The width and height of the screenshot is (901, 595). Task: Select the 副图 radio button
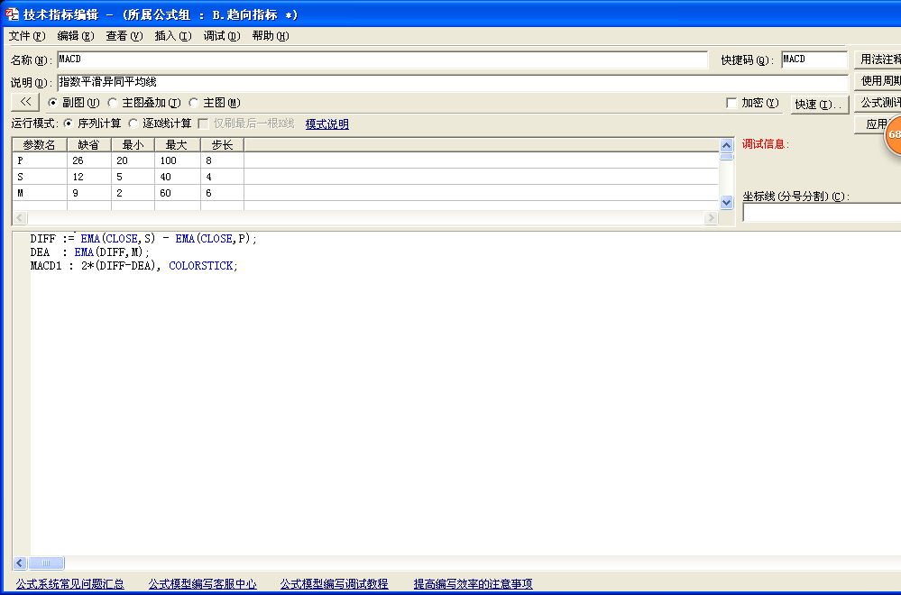[53, 103]
